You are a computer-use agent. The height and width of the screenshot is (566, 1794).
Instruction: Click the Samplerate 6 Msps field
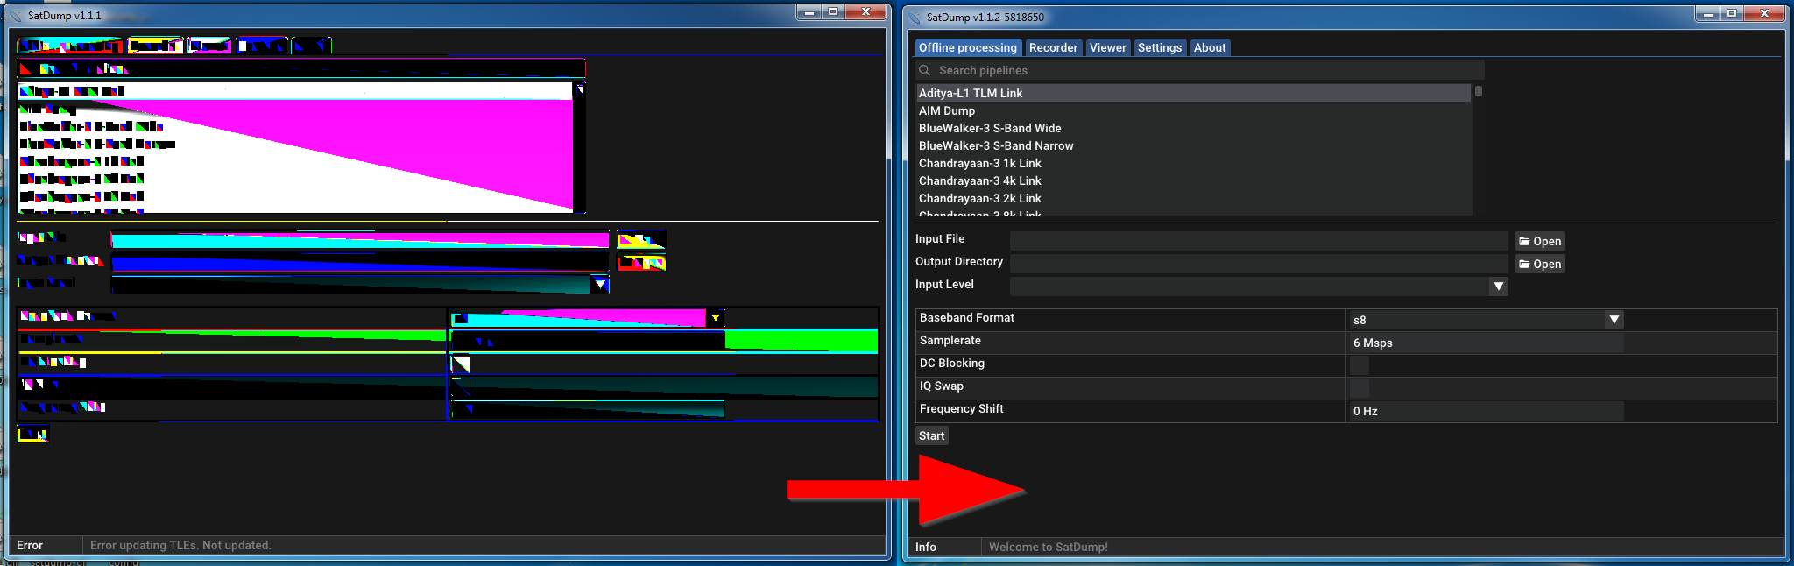point(1486,343)
